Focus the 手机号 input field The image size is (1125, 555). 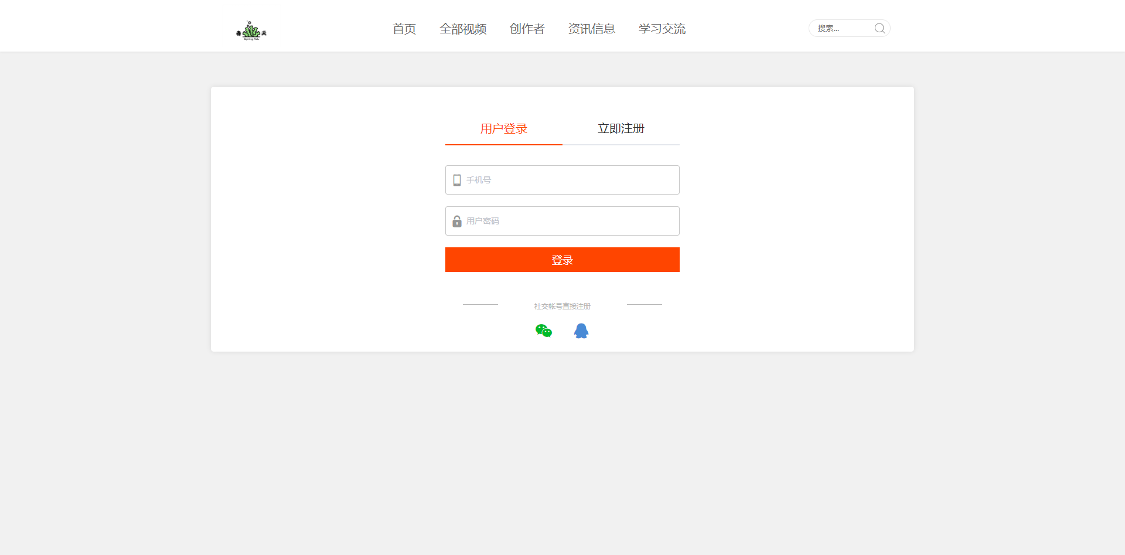562,180
